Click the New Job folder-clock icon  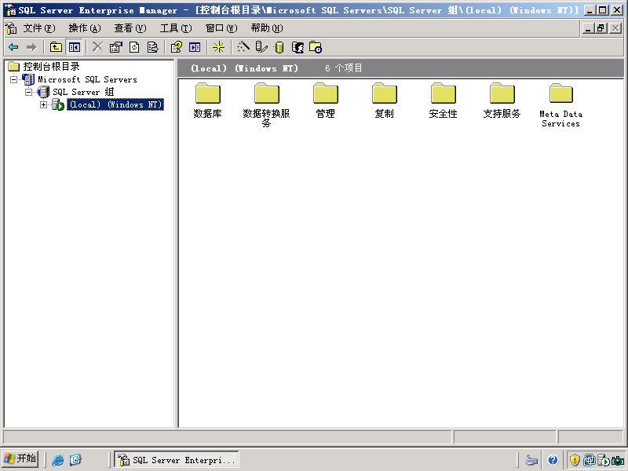316,47
